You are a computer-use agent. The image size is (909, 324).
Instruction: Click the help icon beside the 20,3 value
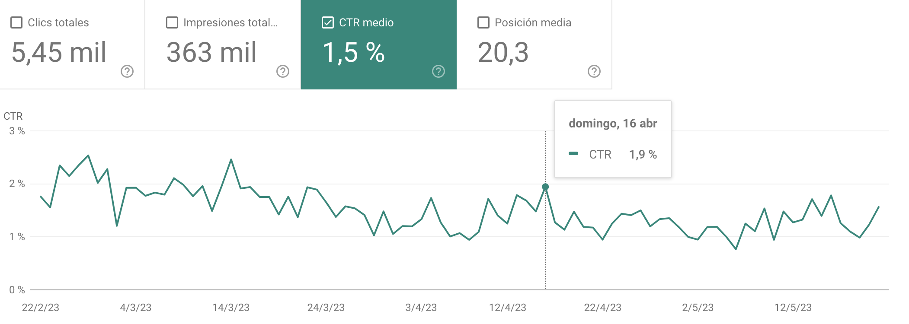click(x=593, y=71)
